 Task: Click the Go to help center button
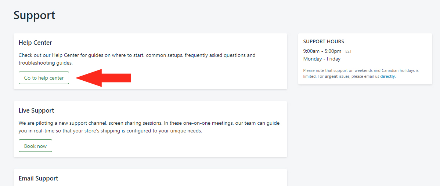point(44,78)
